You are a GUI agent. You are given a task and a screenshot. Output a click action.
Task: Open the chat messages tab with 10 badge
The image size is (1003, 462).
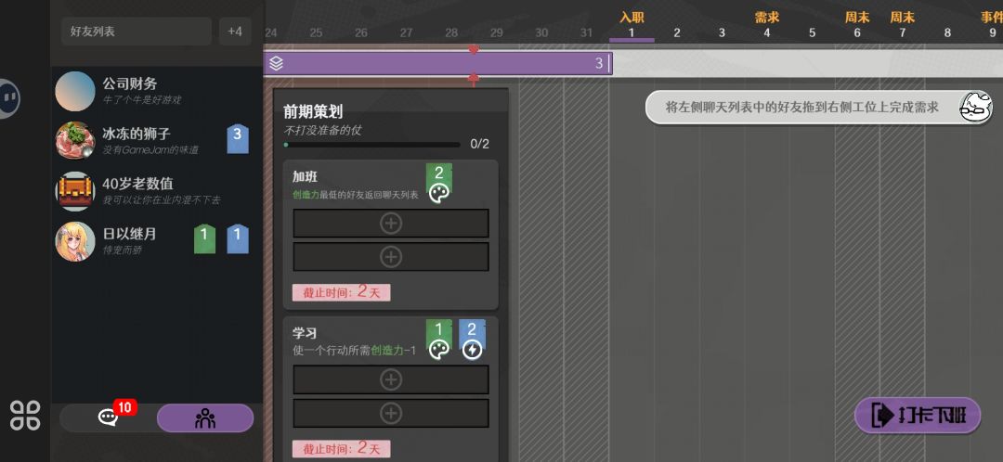click(x=108, y=417)
